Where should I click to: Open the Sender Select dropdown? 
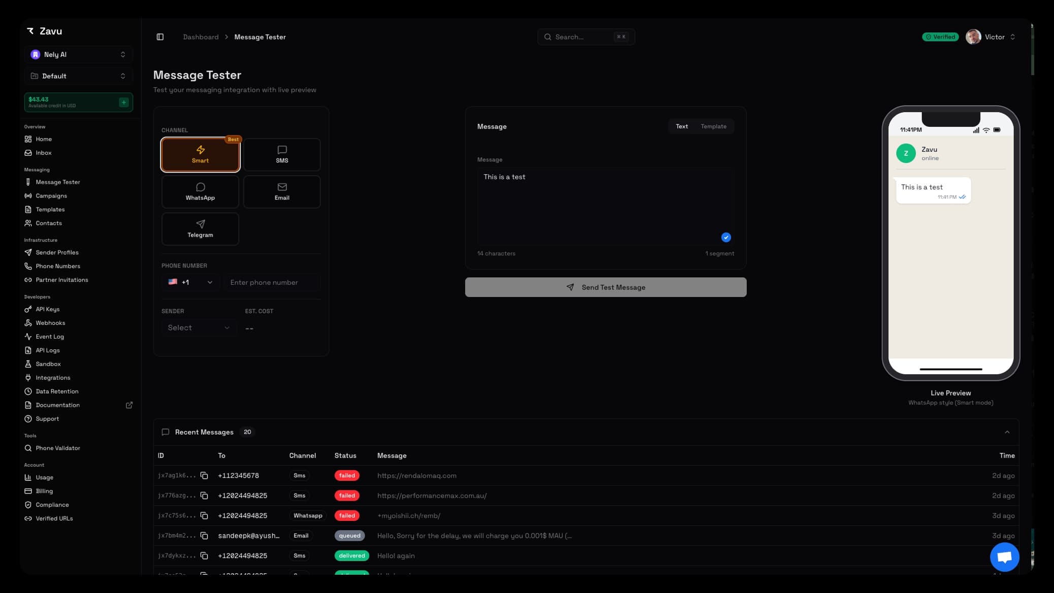point(199,328)
